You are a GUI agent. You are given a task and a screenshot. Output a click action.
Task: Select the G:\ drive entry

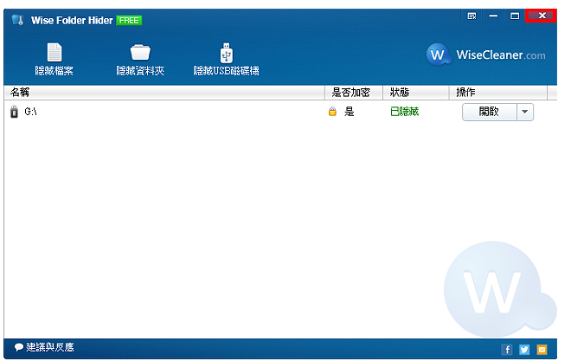point(30,112)
